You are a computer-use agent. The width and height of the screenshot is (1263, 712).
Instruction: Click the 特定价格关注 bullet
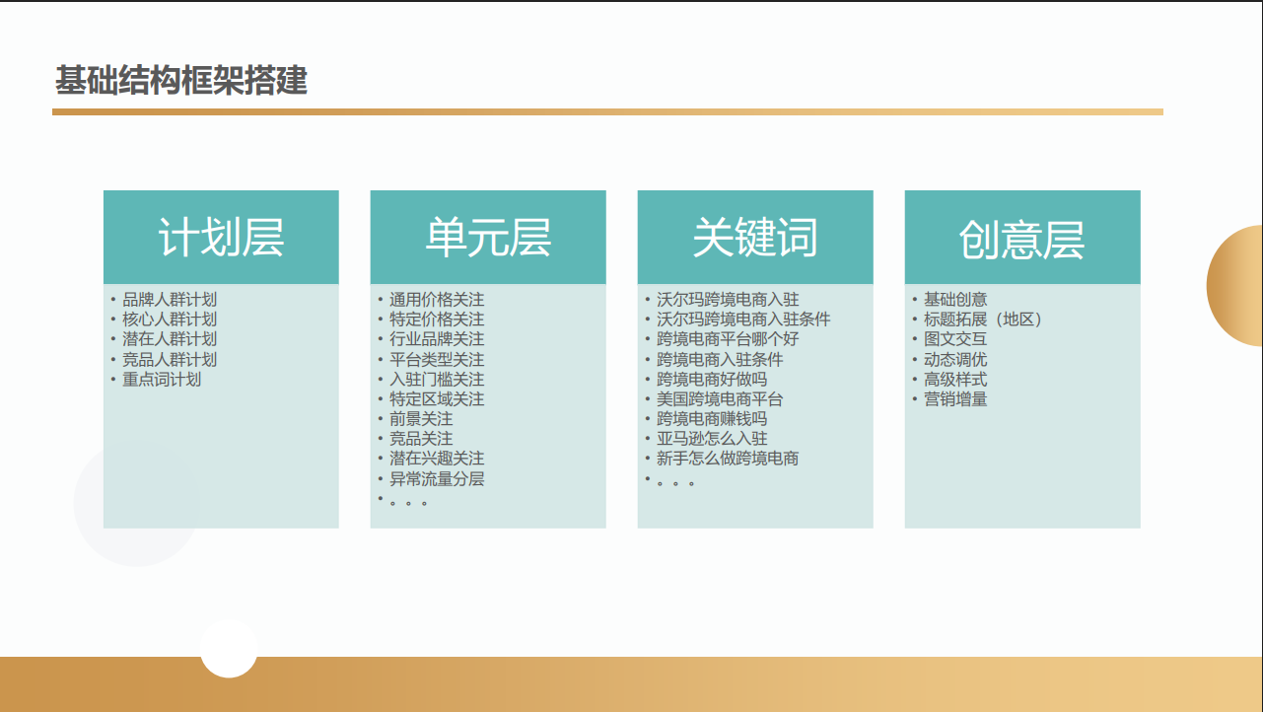click(x=437, y=320)
